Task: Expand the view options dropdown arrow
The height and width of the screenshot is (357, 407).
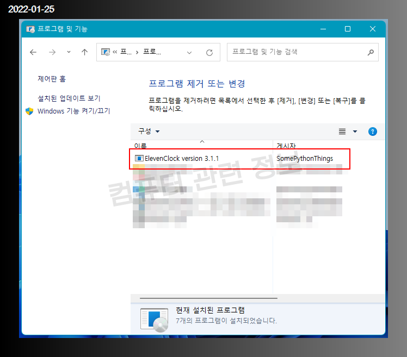Action: point(355,131)
